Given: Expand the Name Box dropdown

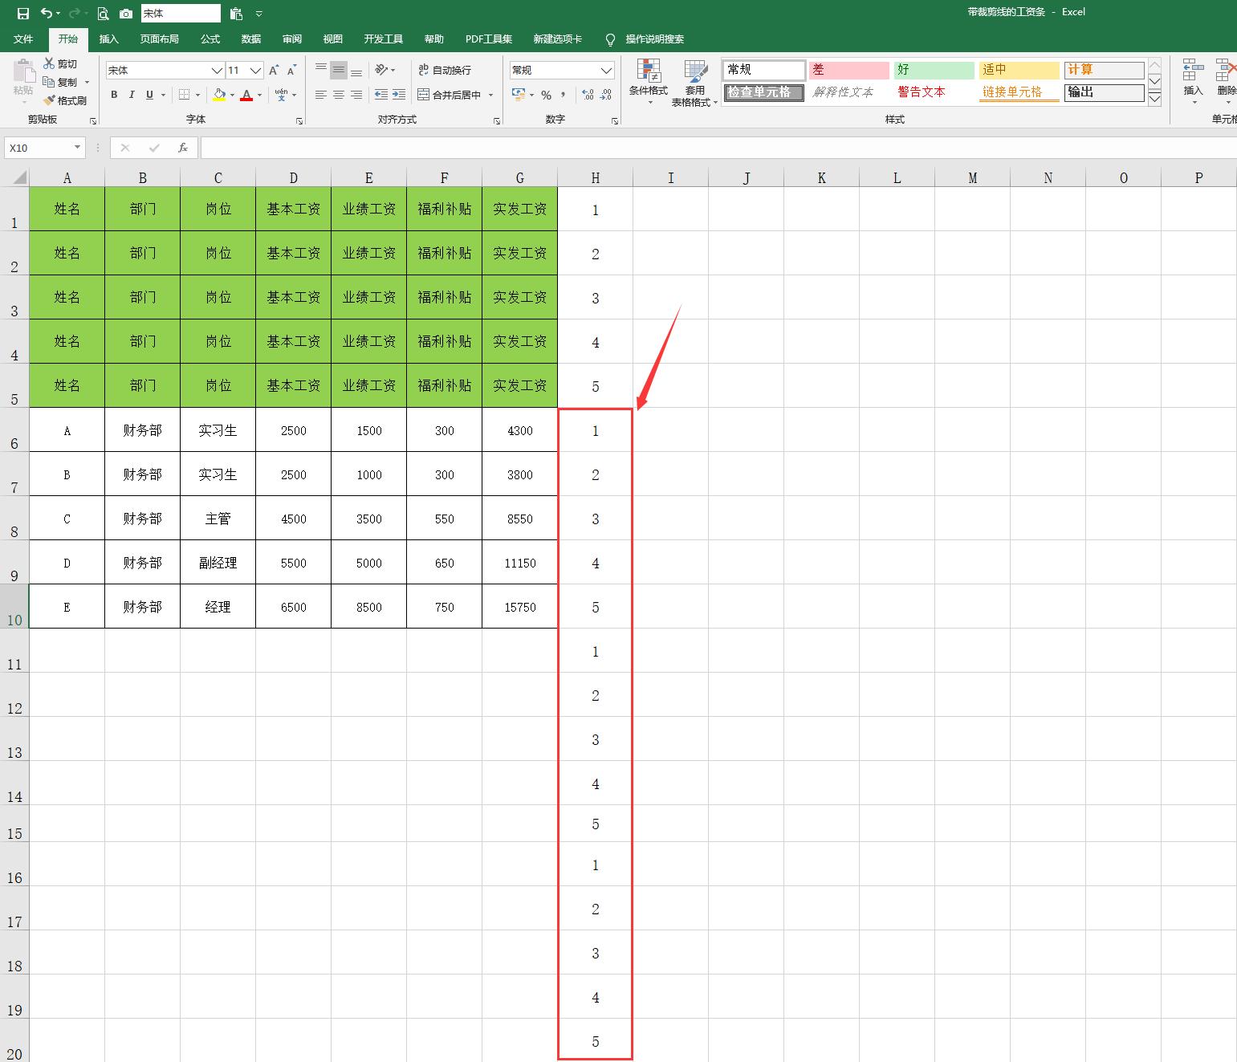Looking at the screenshot, I should 78,148.
